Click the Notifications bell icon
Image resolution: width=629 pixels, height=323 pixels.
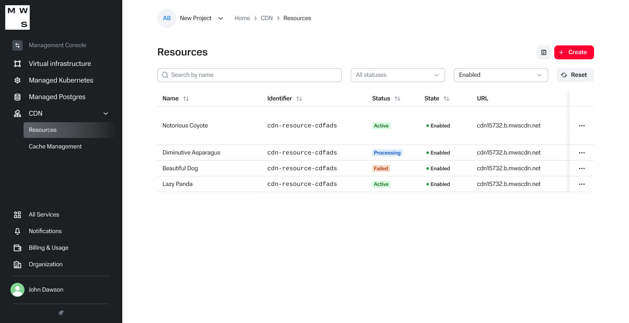point(17,231)
